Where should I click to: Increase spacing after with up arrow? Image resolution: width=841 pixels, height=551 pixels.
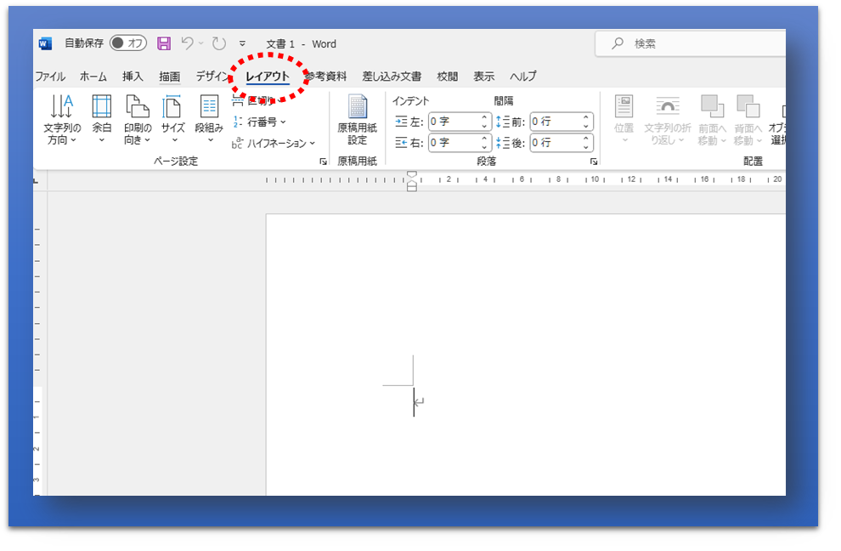[586, 139]
